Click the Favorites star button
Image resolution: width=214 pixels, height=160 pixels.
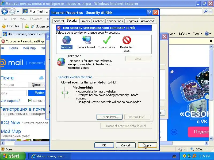click(x=11, y=26)
